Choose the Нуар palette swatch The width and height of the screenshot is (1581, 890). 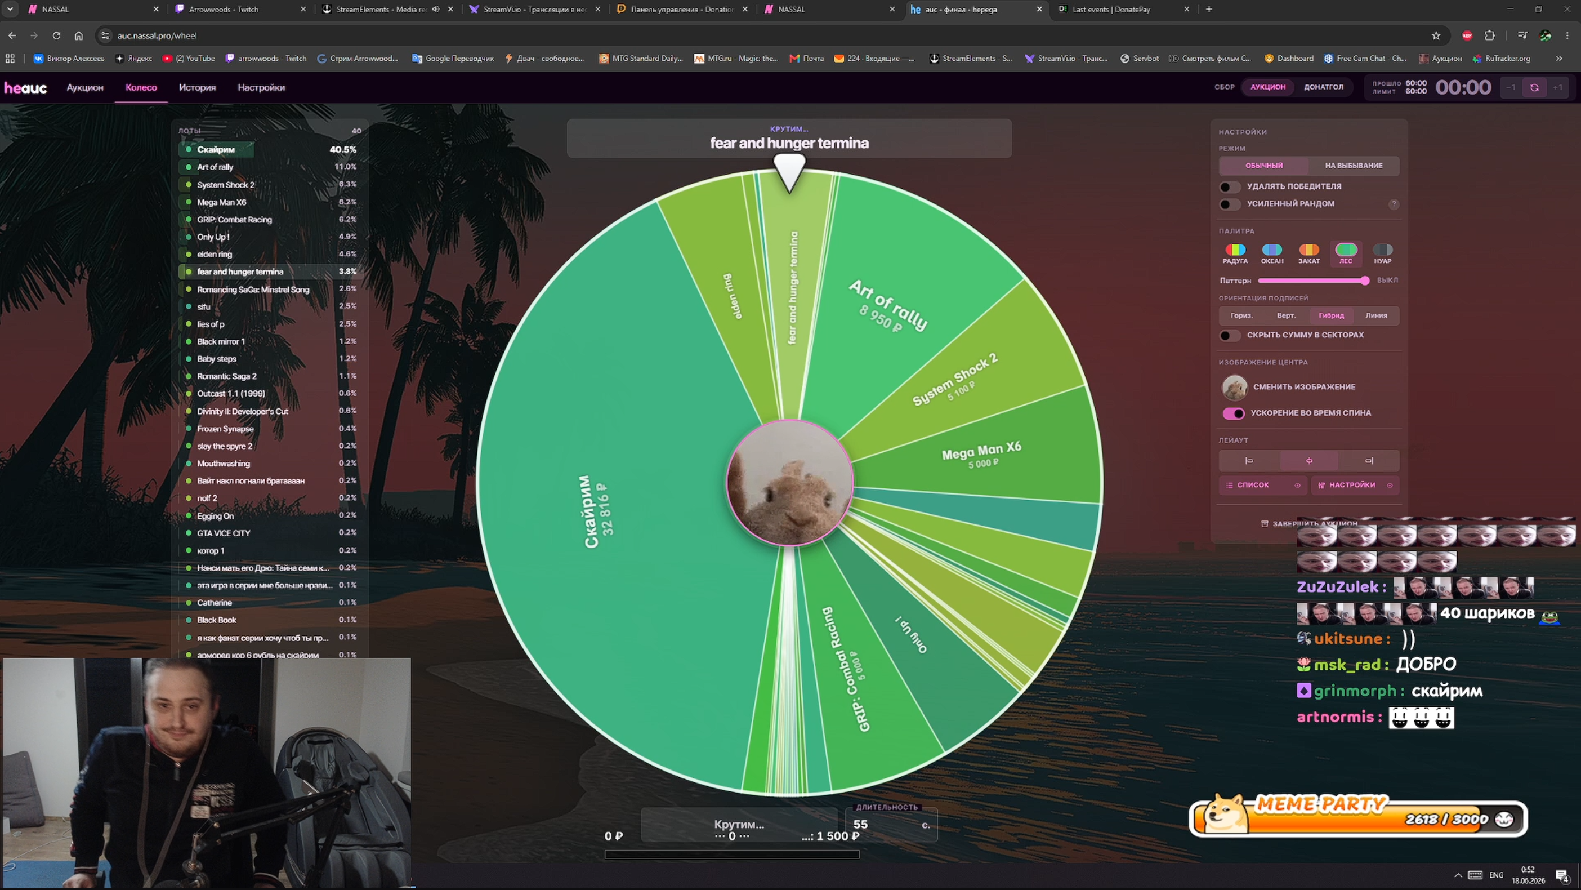(x=1382, y=253)
